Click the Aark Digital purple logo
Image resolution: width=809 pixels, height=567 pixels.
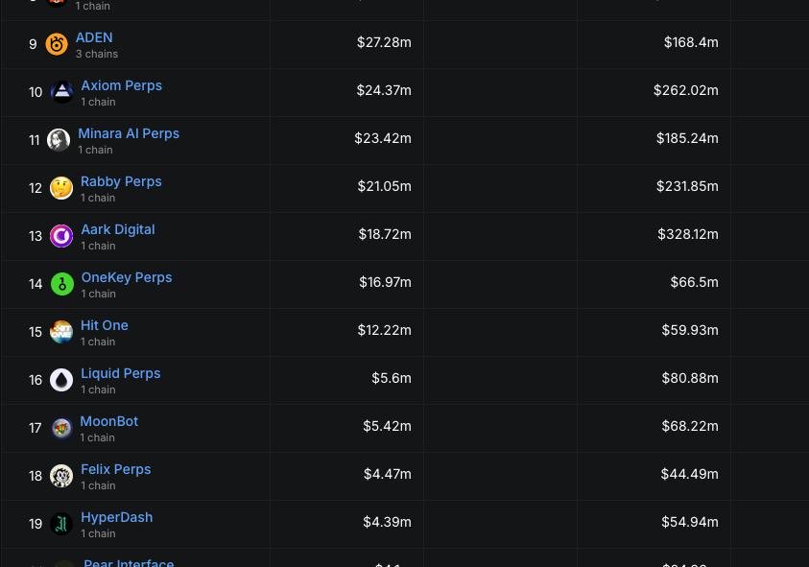point(61,236)
